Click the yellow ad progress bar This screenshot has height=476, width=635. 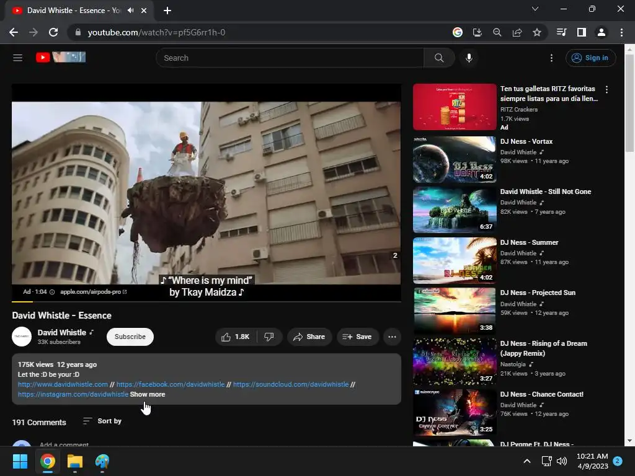[x=22, y=302]
